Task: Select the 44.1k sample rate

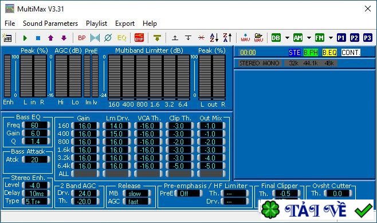Action: click(311, 63)
